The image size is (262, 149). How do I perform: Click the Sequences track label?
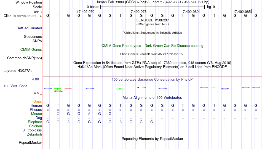[33, 36]
